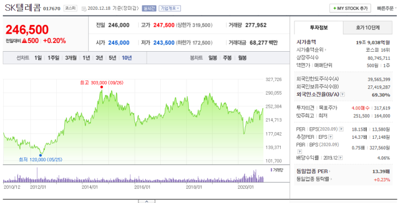Open help icon next to 추정PER EPS
Screen dimensions: 405x203
coord(331,137)
